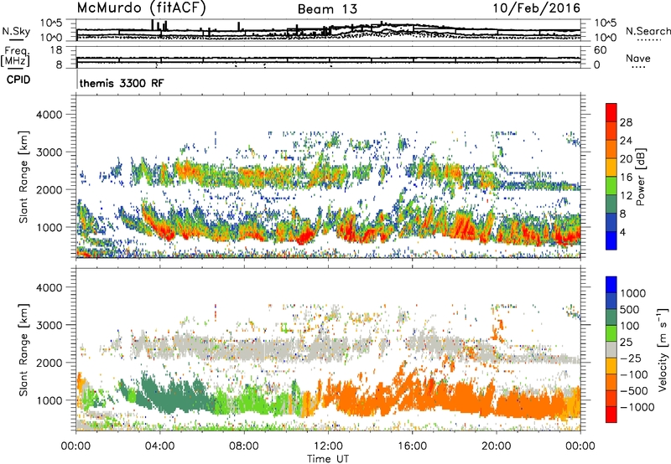The height and width of the screenshot is (464, 671).
Task: Click the 4000 tick on the power panel
Action: (x=49, y=115)
